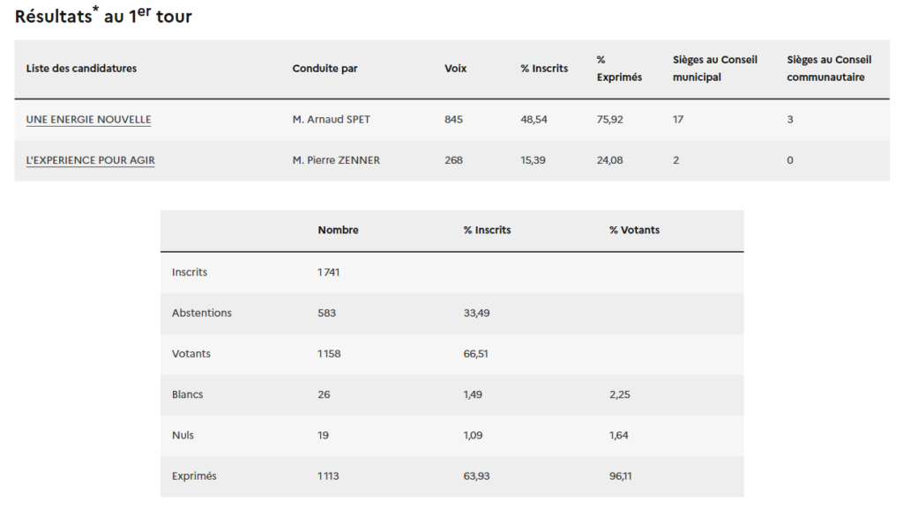The image size is (903, 508).
Task: Select the Exprimés row label
Action: pos(194,476)
